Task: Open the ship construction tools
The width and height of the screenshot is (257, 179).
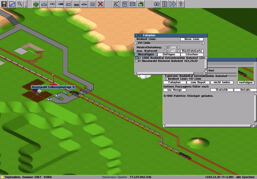Action: 76,4
